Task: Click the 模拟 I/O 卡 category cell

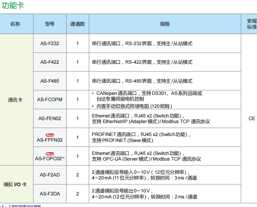Action: 15,184
